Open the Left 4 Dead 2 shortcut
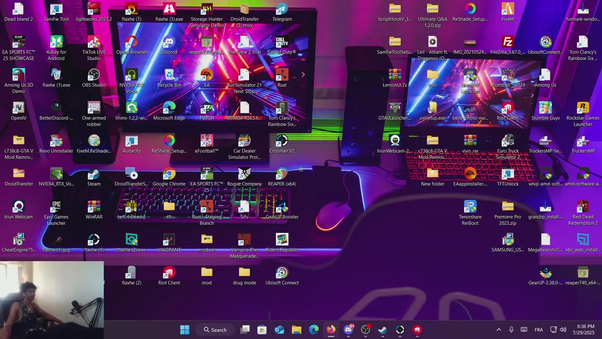The height and width of the screenshot is (339, 602). 131,210
